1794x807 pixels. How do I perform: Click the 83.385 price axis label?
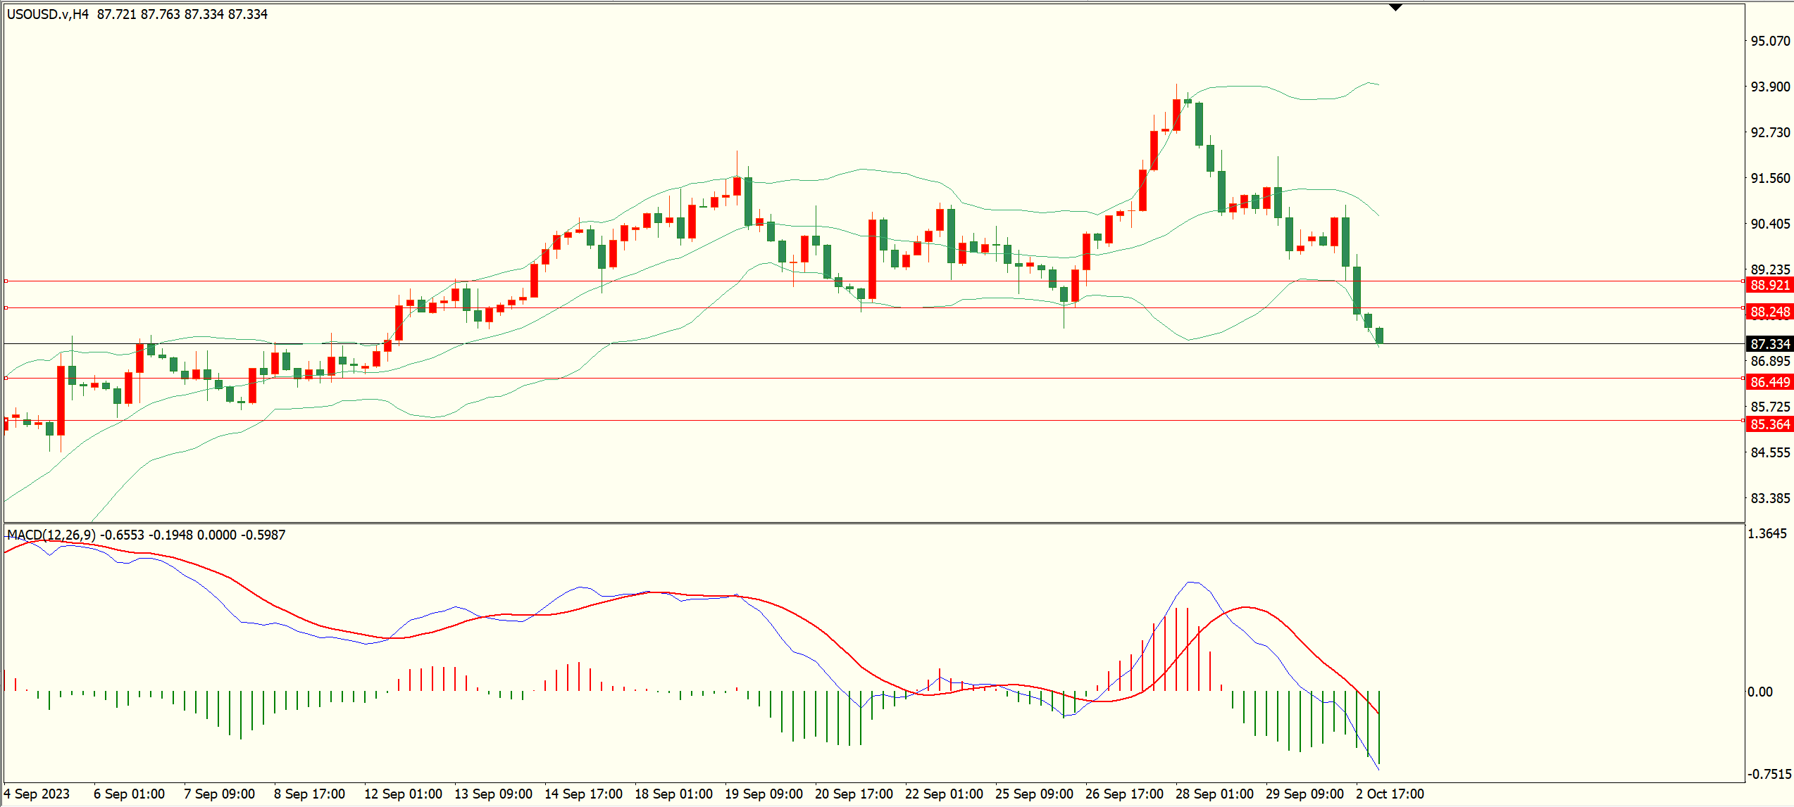[1770, 498]
